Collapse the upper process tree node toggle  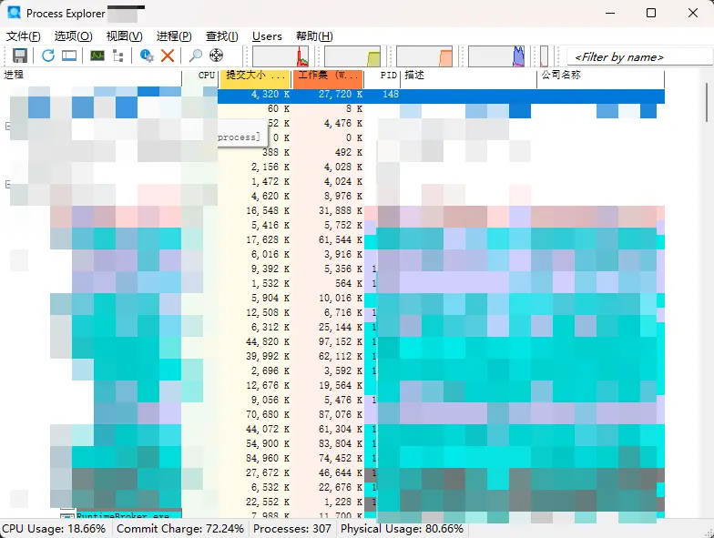[x=7, y=126]
